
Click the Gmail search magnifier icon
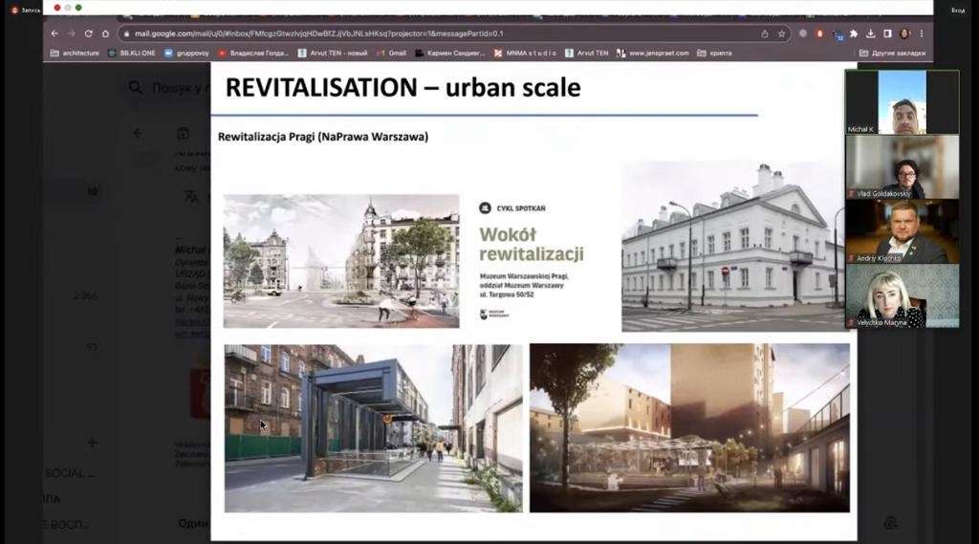click(137, 88)
